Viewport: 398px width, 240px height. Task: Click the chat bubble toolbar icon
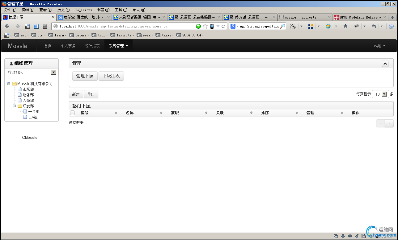pos(391,27)
